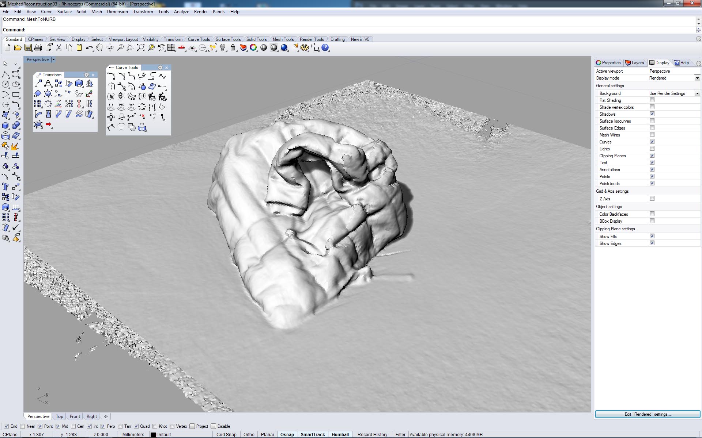The width and height of the screenshot is (702, 438).
Task: Open the Analyze menu
Action: tap(181, 12)
